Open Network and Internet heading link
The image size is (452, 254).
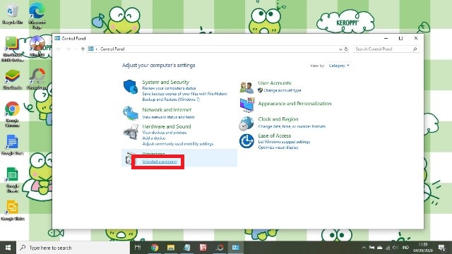[167, 110]
